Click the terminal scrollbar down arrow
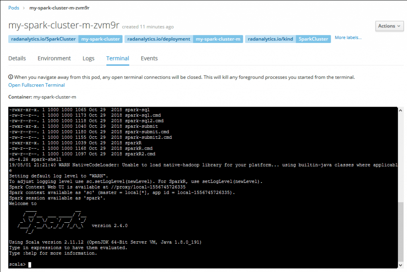The height and width of the screenshot is (272, 407). coord(401,265)
